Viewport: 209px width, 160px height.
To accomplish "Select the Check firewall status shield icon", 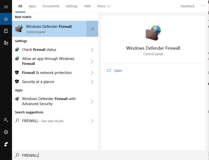I will click(17, 49).
